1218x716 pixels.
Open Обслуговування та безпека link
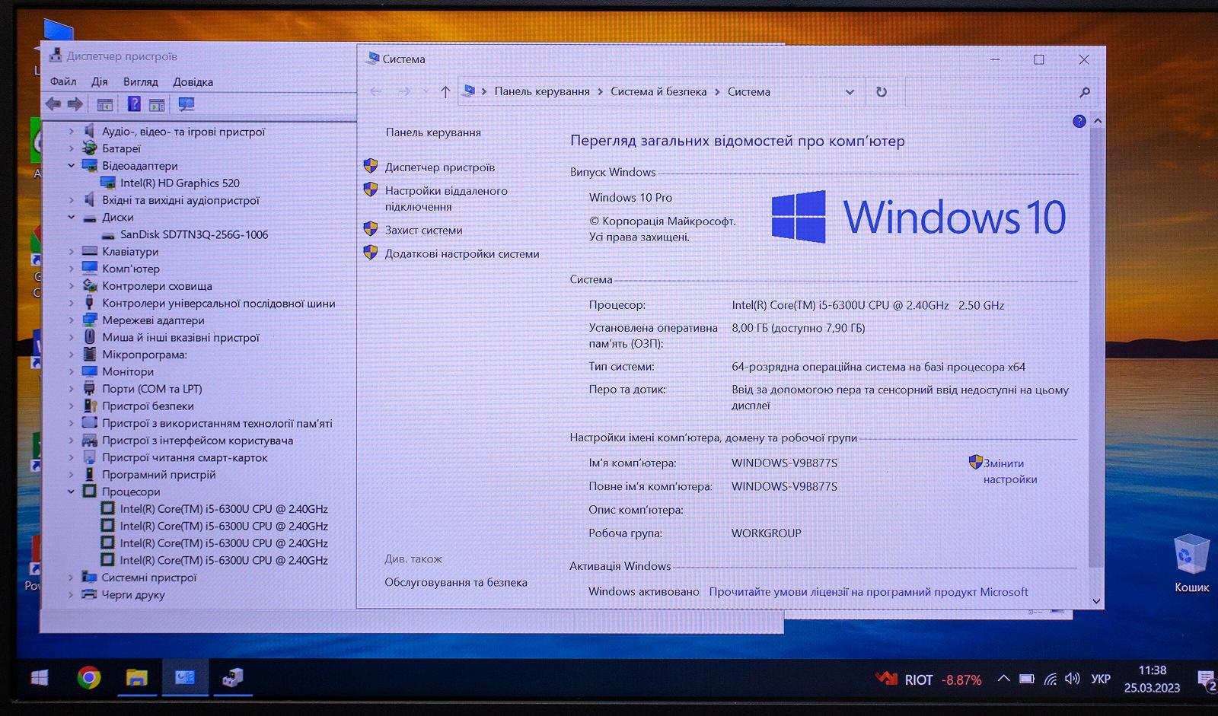pos(456,582)
